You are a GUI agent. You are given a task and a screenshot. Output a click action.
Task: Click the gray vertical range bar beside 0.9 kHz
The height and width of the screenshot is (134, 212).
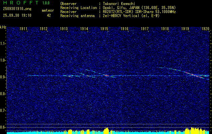point(6,77)
